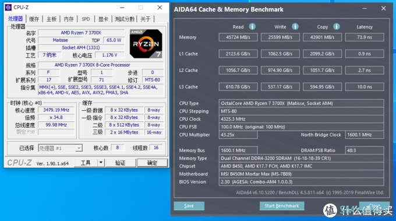The image size is (396, 221).
Task: Click the Memory Write value 25599 MB/s
Action: (280, 37)
